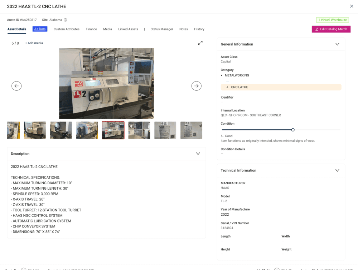This screenshot has width=358, height=270.
Task: Click the DIMENSIONS: 70" X 88" X 74" line
Action: click(35, 232)
